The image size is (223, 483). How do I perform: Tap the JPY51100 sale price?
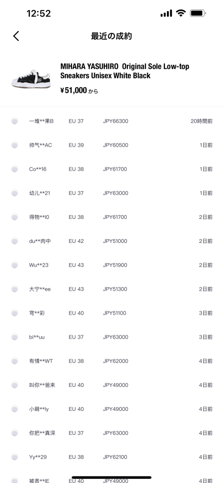pyautogui.click(x=115, y=313)
